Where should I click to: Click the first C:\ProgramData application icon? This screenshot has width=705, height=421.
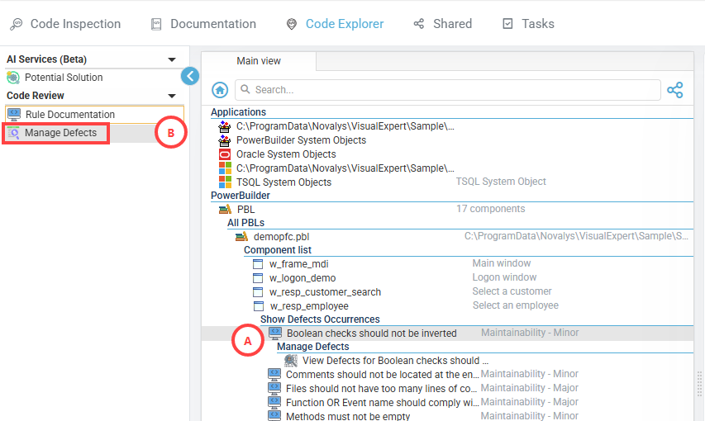pos(224,126)
